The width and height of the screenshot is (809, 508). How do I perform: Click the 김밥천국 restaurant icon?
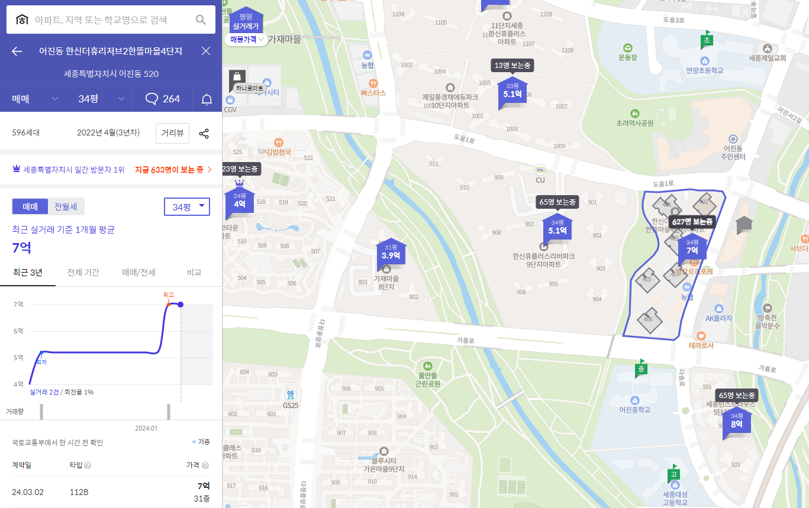[278, 142]
